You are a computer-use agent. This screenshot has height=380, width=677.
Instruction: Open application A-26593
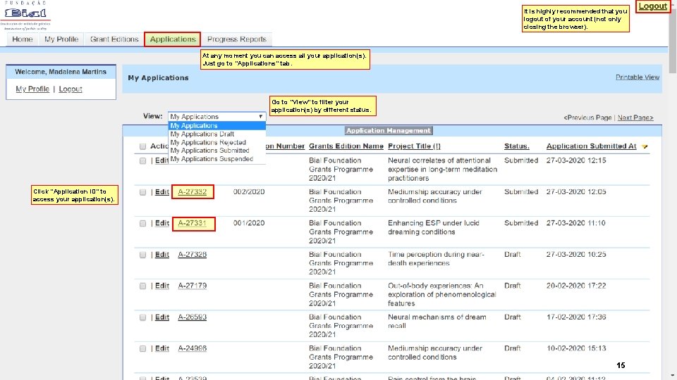[x=192, y=317]
